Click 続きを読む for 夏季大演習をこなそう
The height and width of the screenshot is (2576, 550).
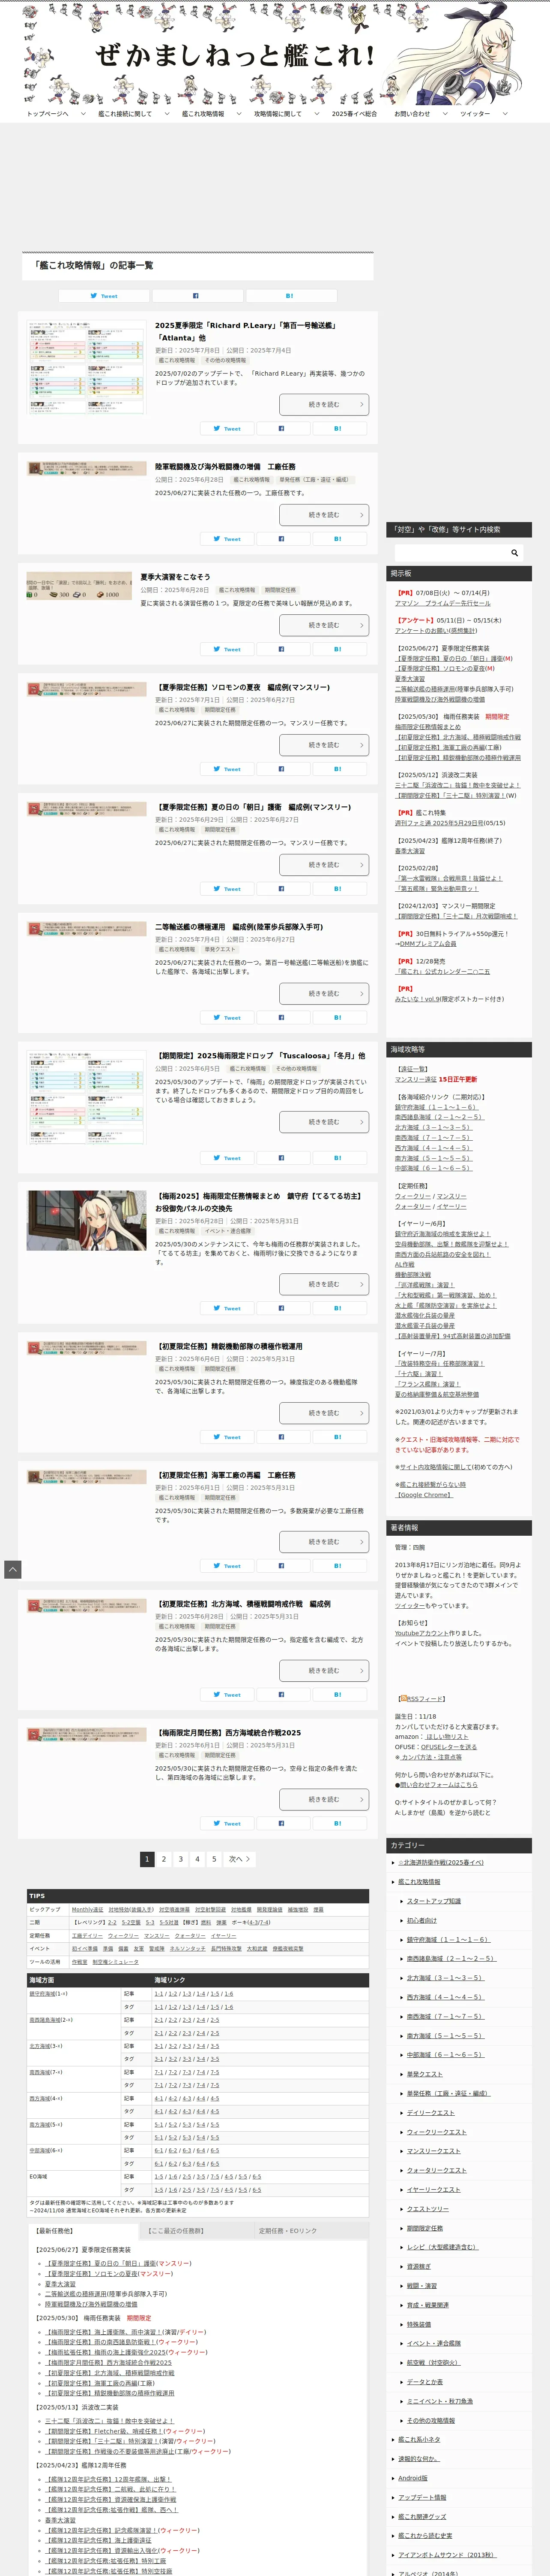pyautogui.click(x=323, y=625)
